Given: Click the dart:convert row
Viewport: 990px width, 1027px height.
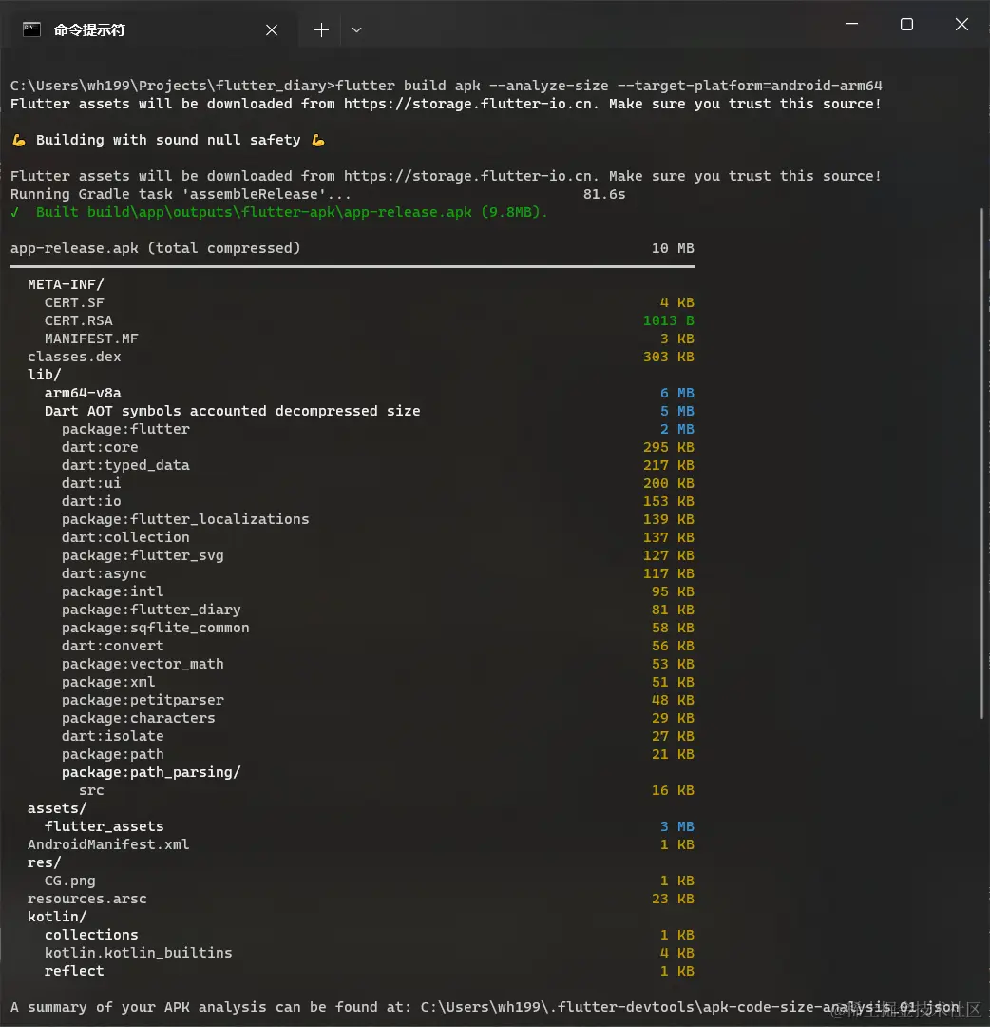Looking at the screenshot, I should (x=377, y=646).
